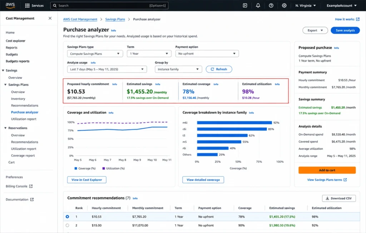Click the r6i coverage bar

pyautogui.click(x=213, y=148)
